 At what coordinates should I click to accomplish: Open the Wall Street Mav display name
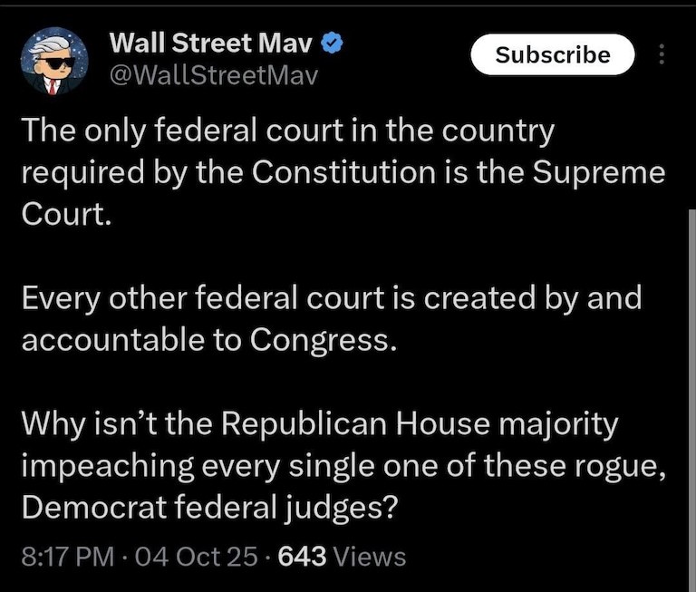tap(214, 43)
